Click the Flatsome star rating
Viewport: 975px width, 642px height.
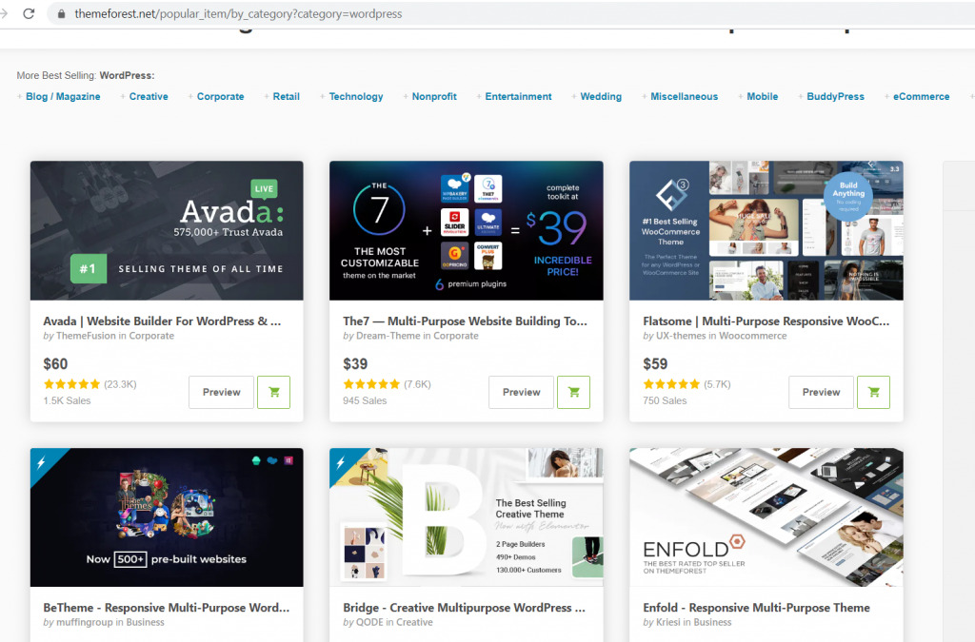pos(671,384)
